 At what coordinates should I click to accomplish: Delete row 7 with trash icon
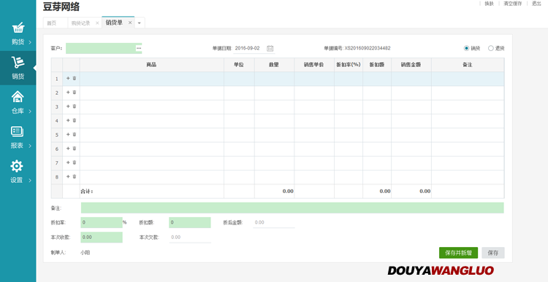click(75, 162)
